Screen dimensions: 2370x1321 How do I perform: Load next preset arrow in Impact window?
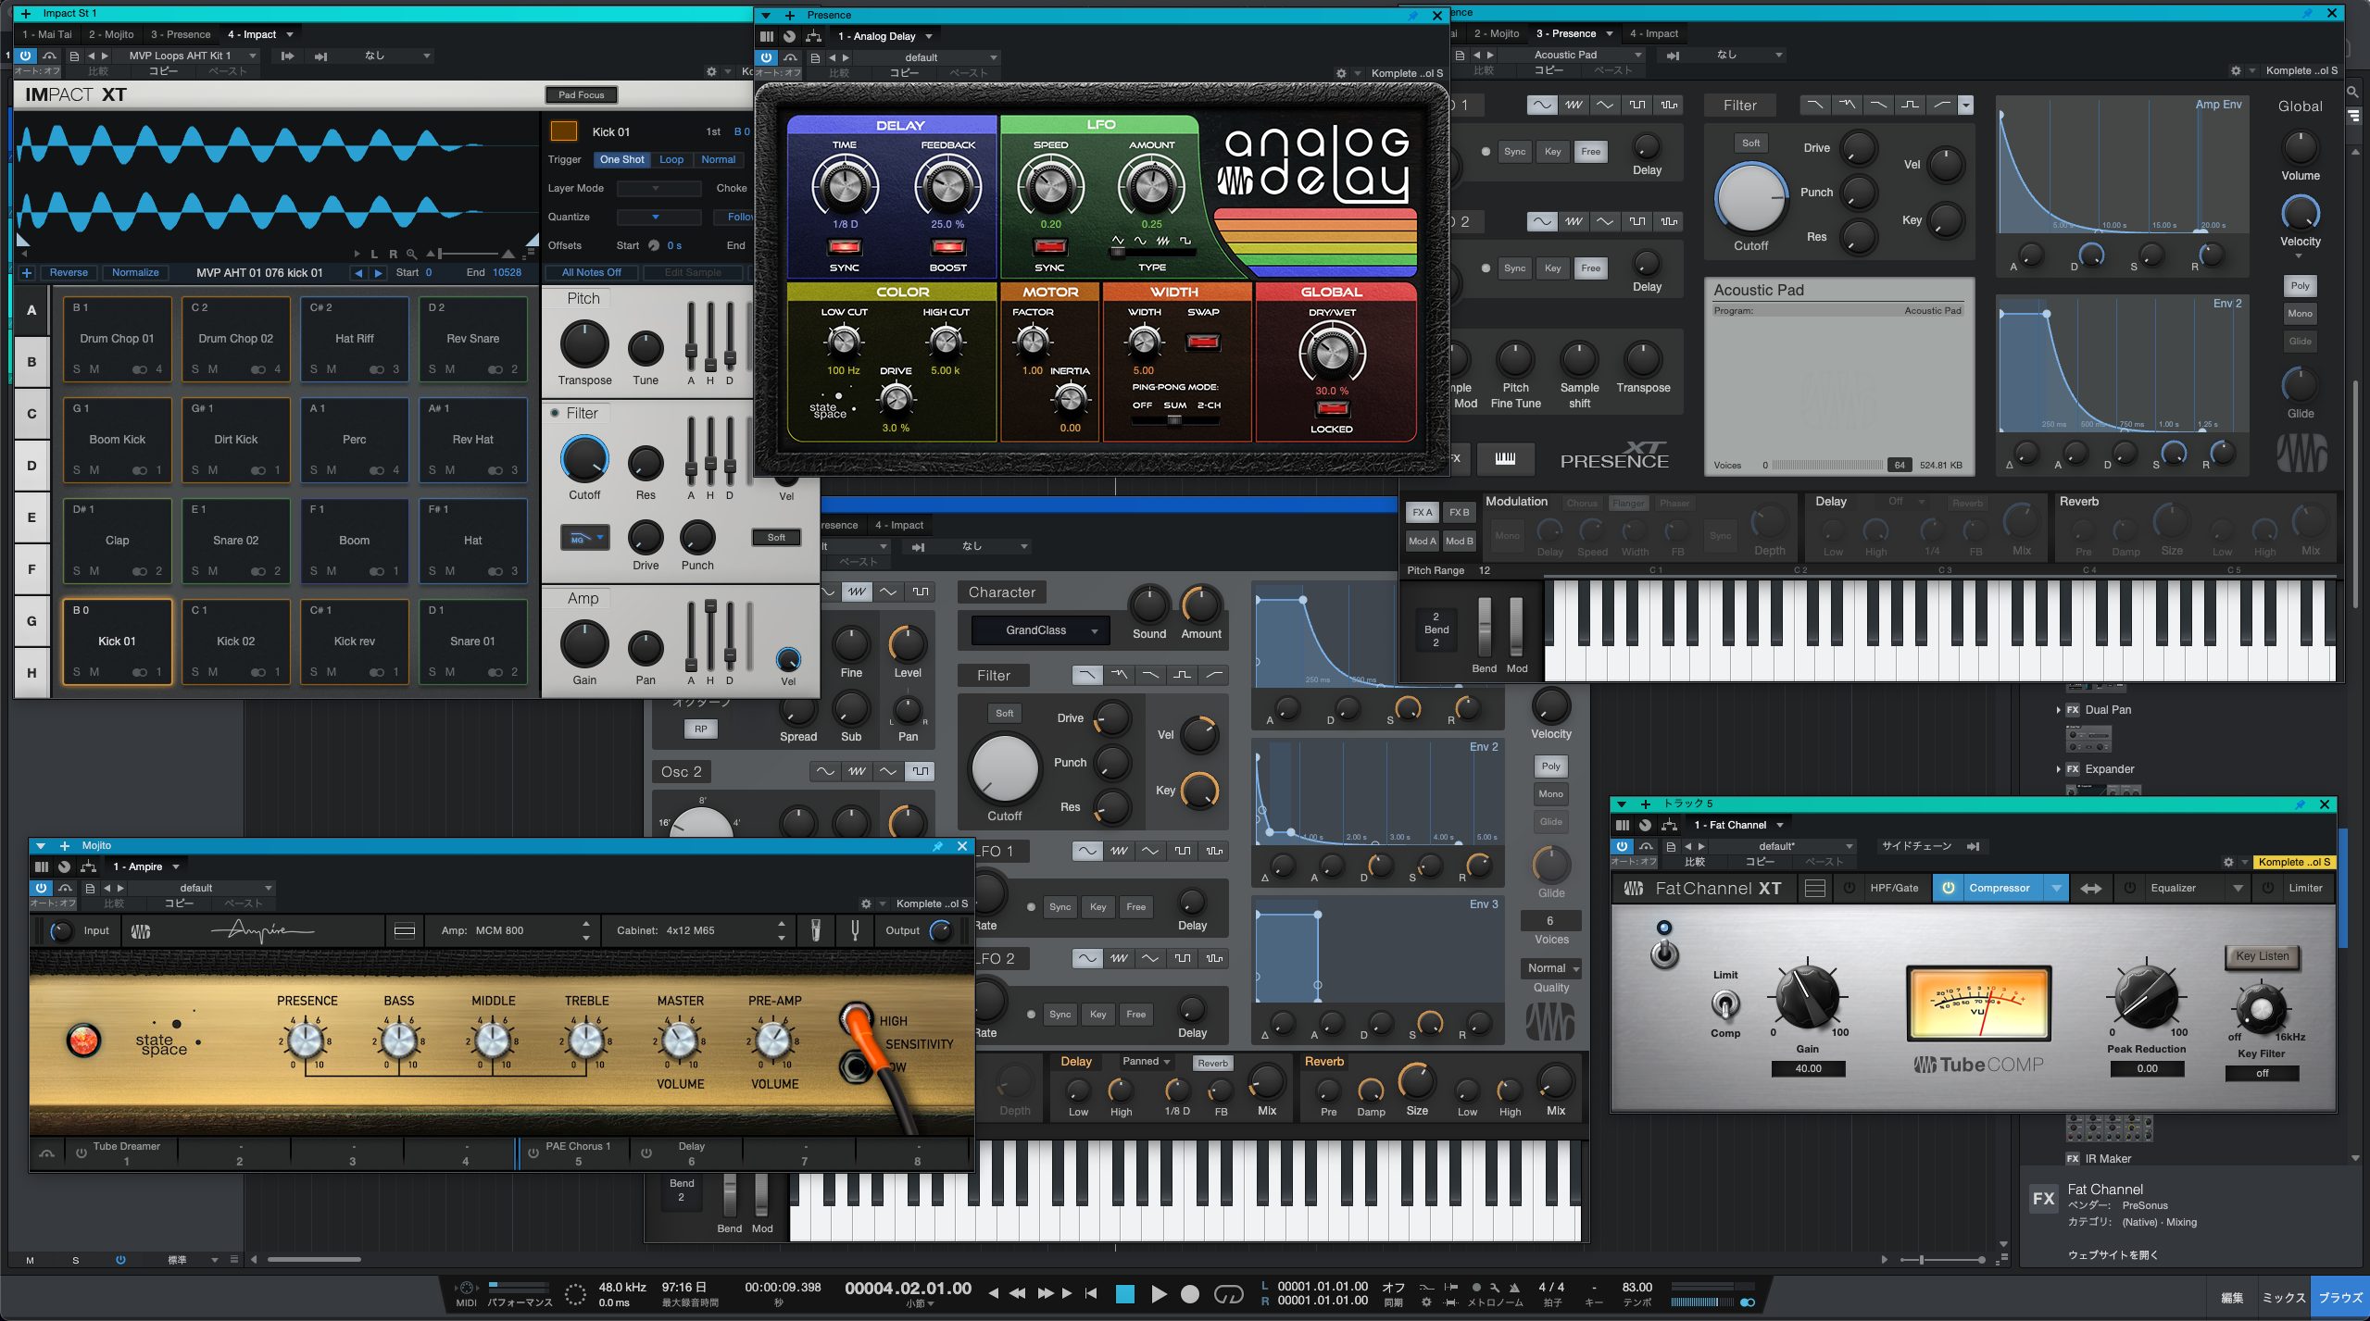pyautogui.click(x=105, y=56)
